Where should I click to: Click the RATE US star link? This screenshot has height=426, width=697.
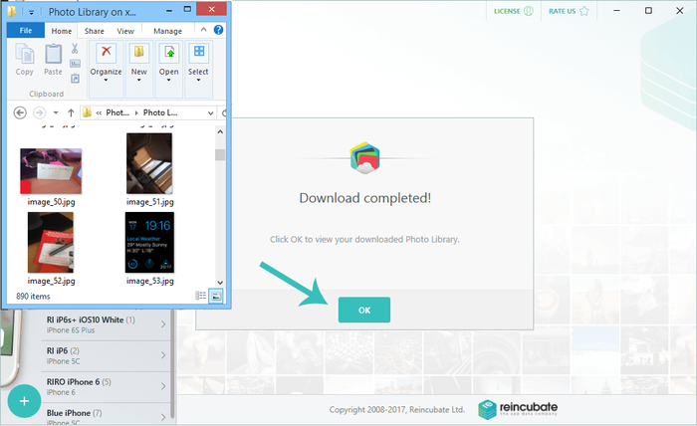tap(569, 11)
